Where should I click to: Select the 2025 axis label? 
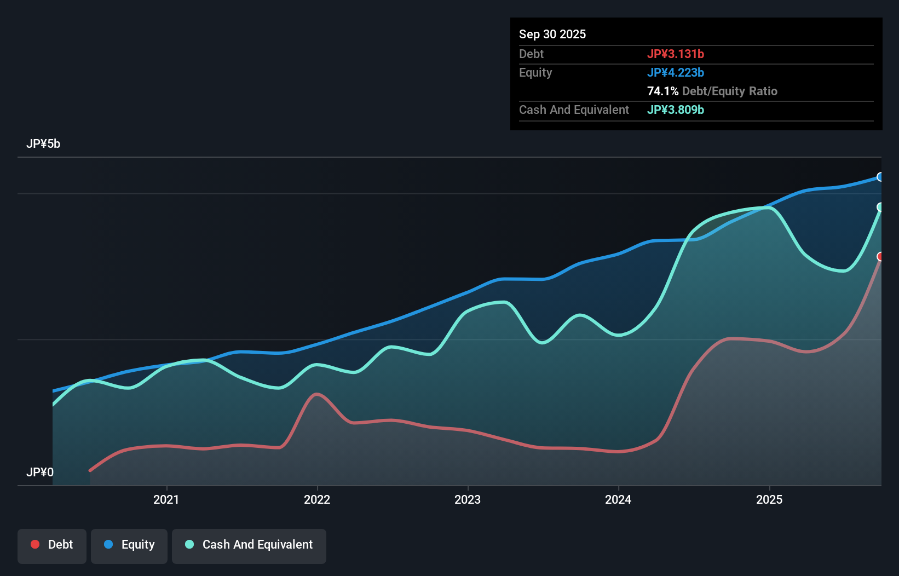click(769, 499)
